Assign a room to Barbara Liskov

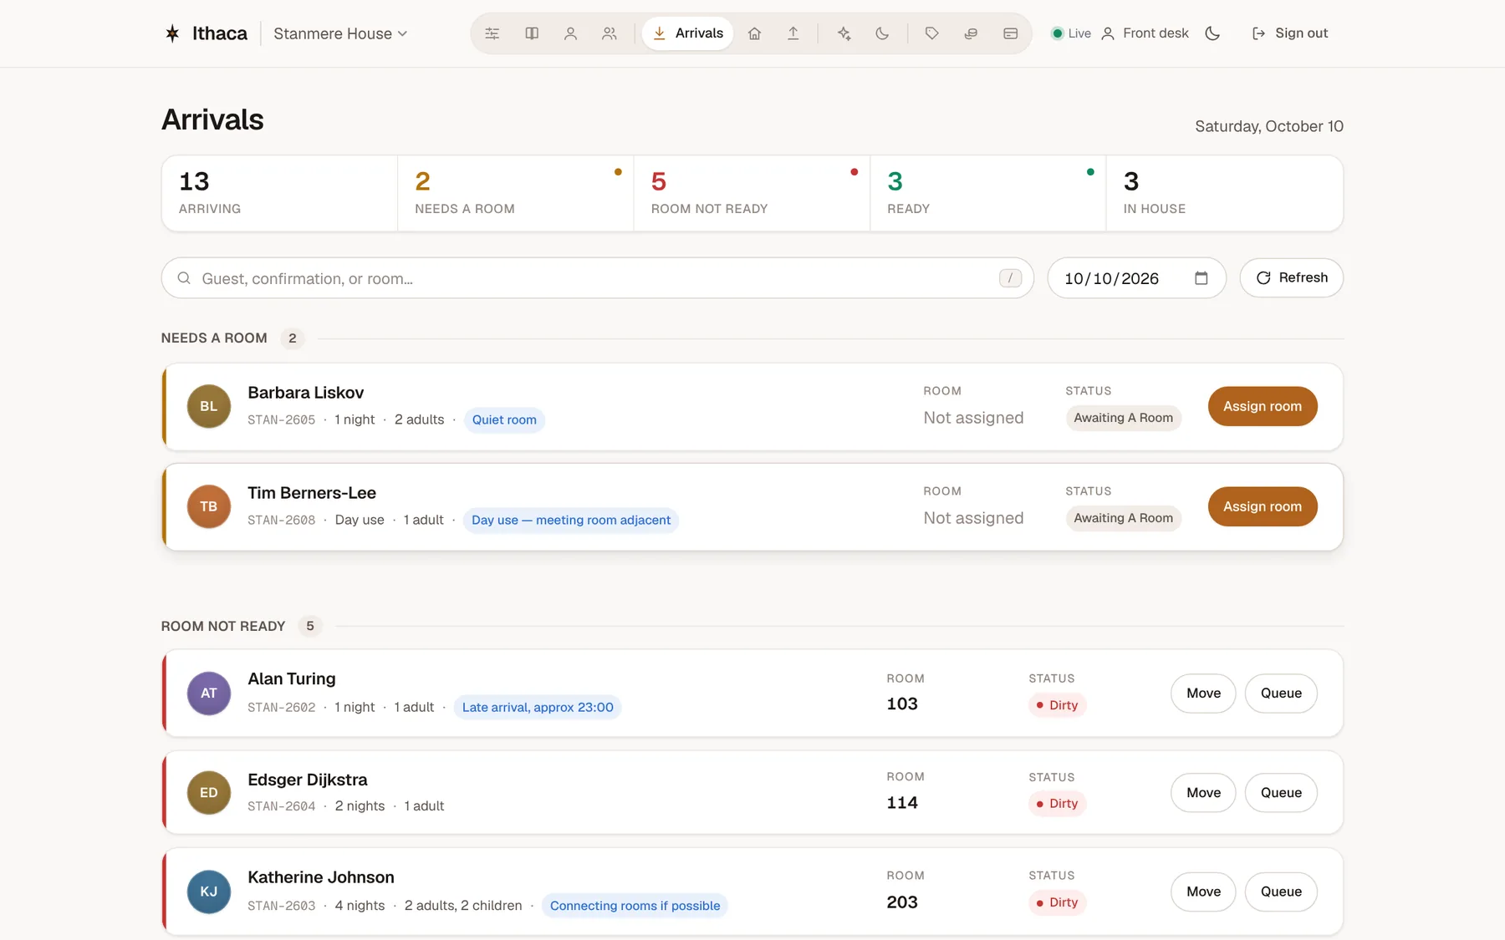1263,406
